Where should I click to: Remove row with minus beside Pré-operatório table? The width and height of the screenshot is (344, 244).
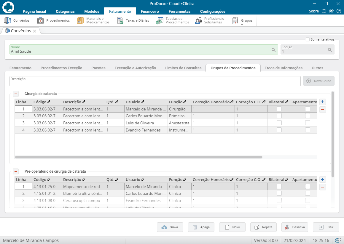click(323, 187)
